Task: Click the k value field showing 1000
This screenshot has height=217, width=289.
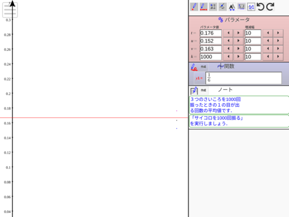Action: pyautogui.click(x=211, y=57)
